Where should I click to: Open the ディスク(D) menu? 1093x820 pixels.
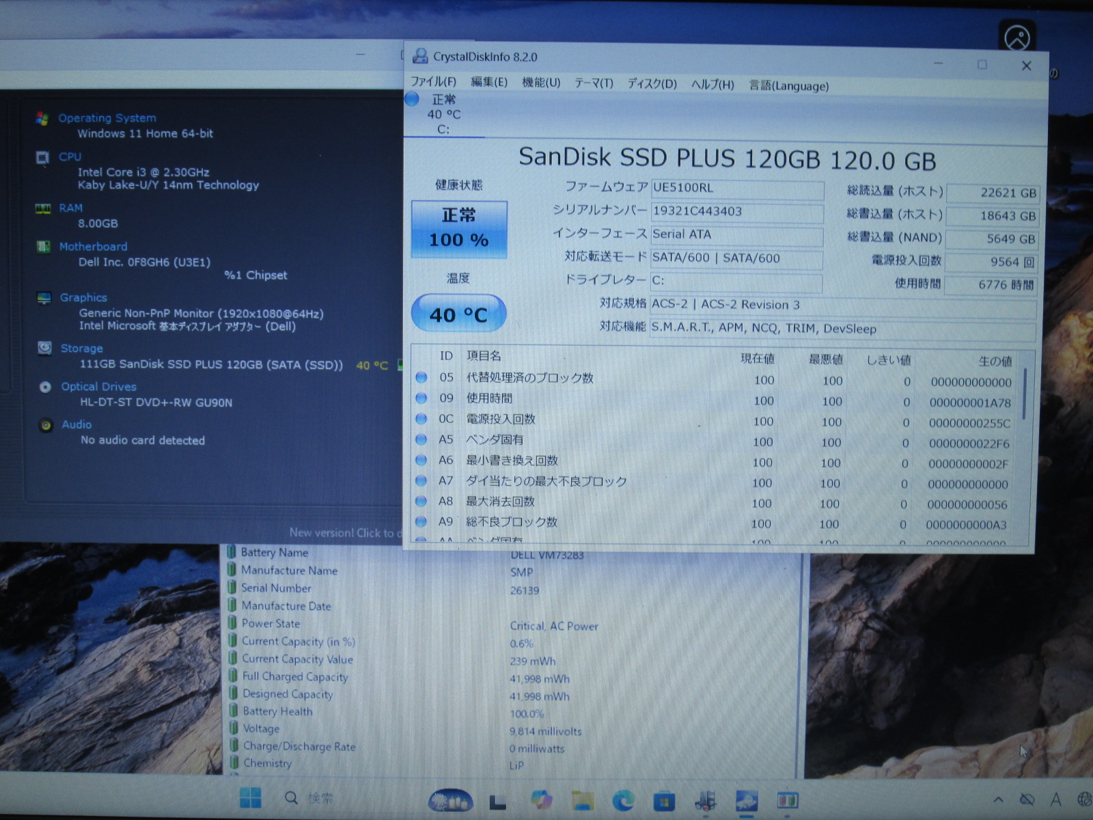pos(652,83)
